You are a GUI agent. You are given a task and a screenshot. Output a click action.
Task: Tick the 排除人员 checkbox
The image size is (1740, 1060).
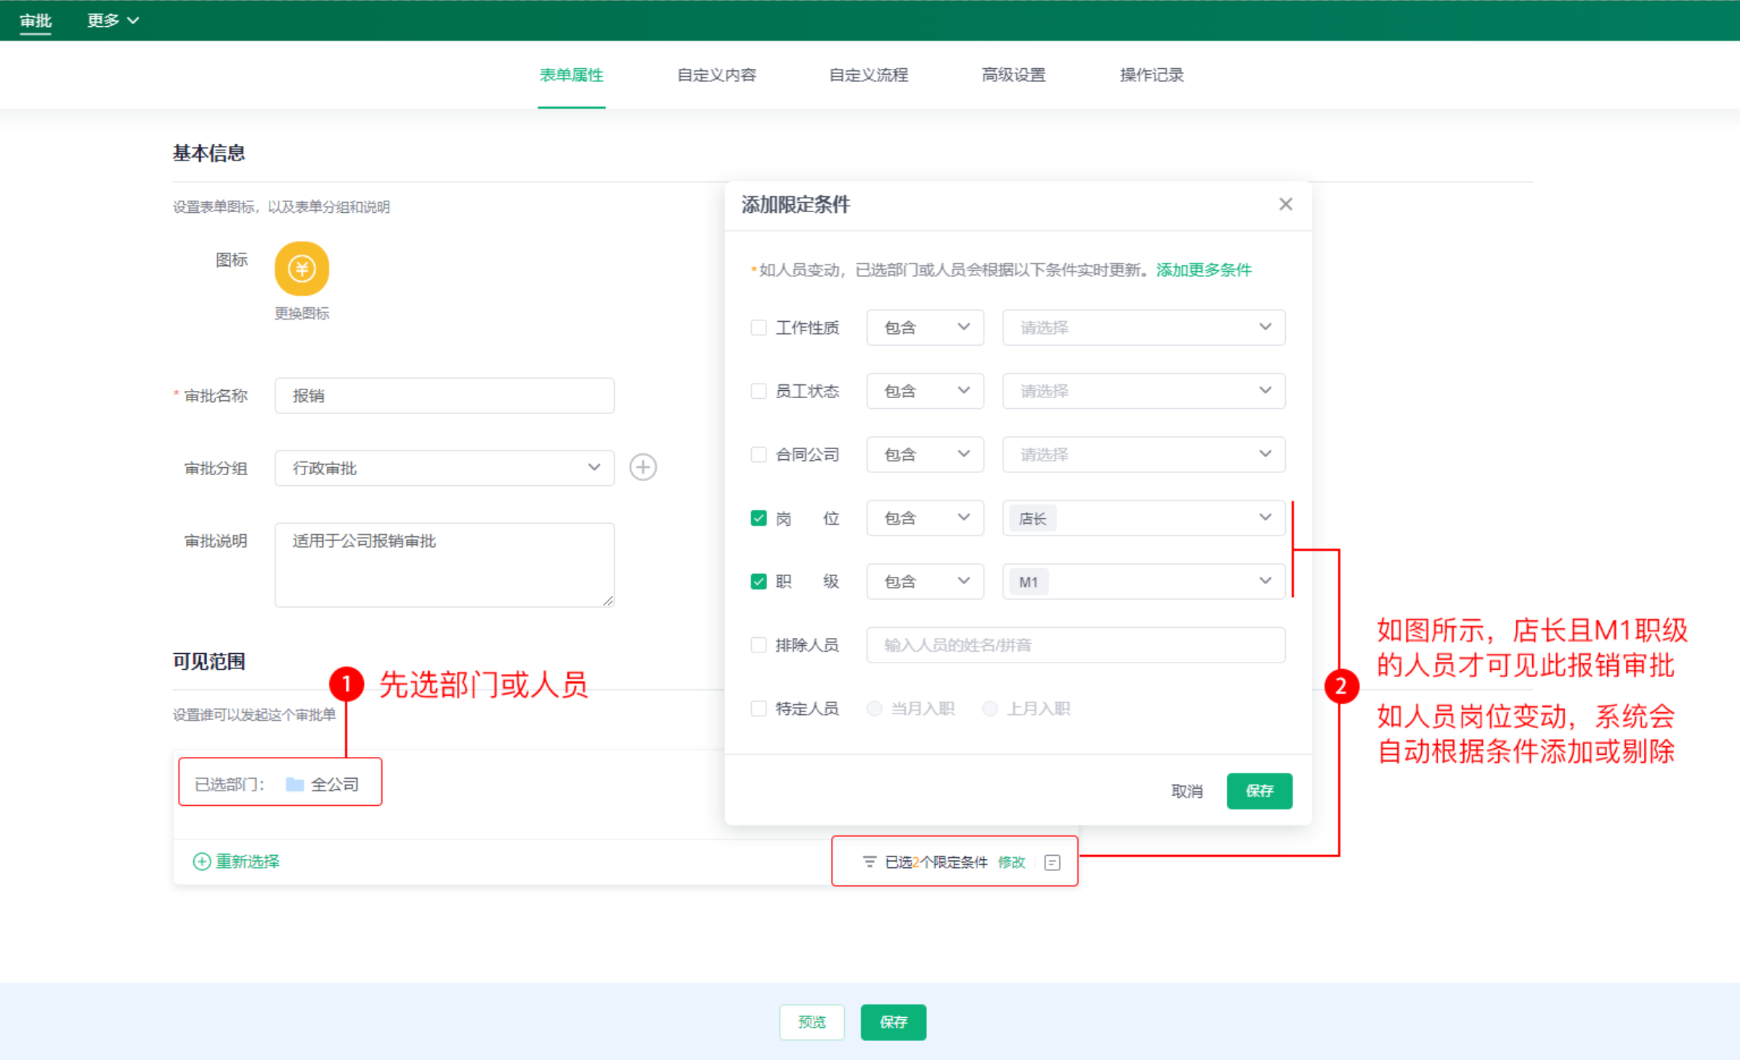[x=758, y=645]
